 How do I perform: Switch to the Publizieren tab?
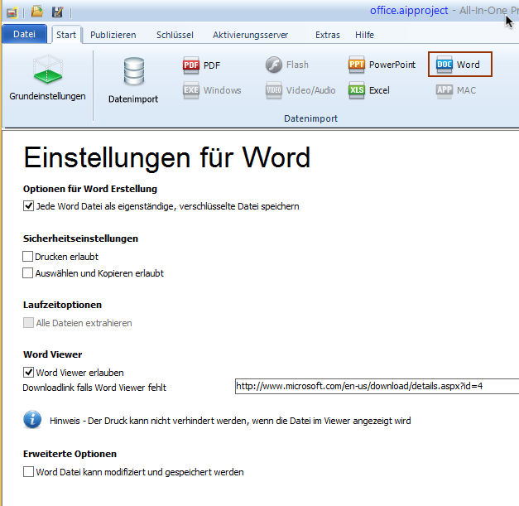(113, 35)
